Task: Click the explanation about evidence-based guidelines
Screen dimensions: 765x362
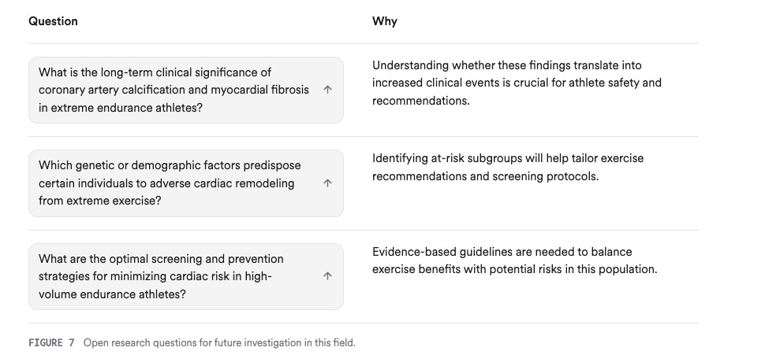Action: coord(514,260)
